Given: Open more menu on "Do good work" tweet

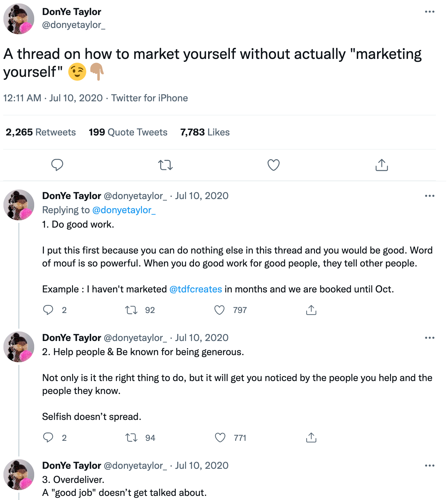Looking at the screenshot, I should pyautogui.click(x=430, y=196).
